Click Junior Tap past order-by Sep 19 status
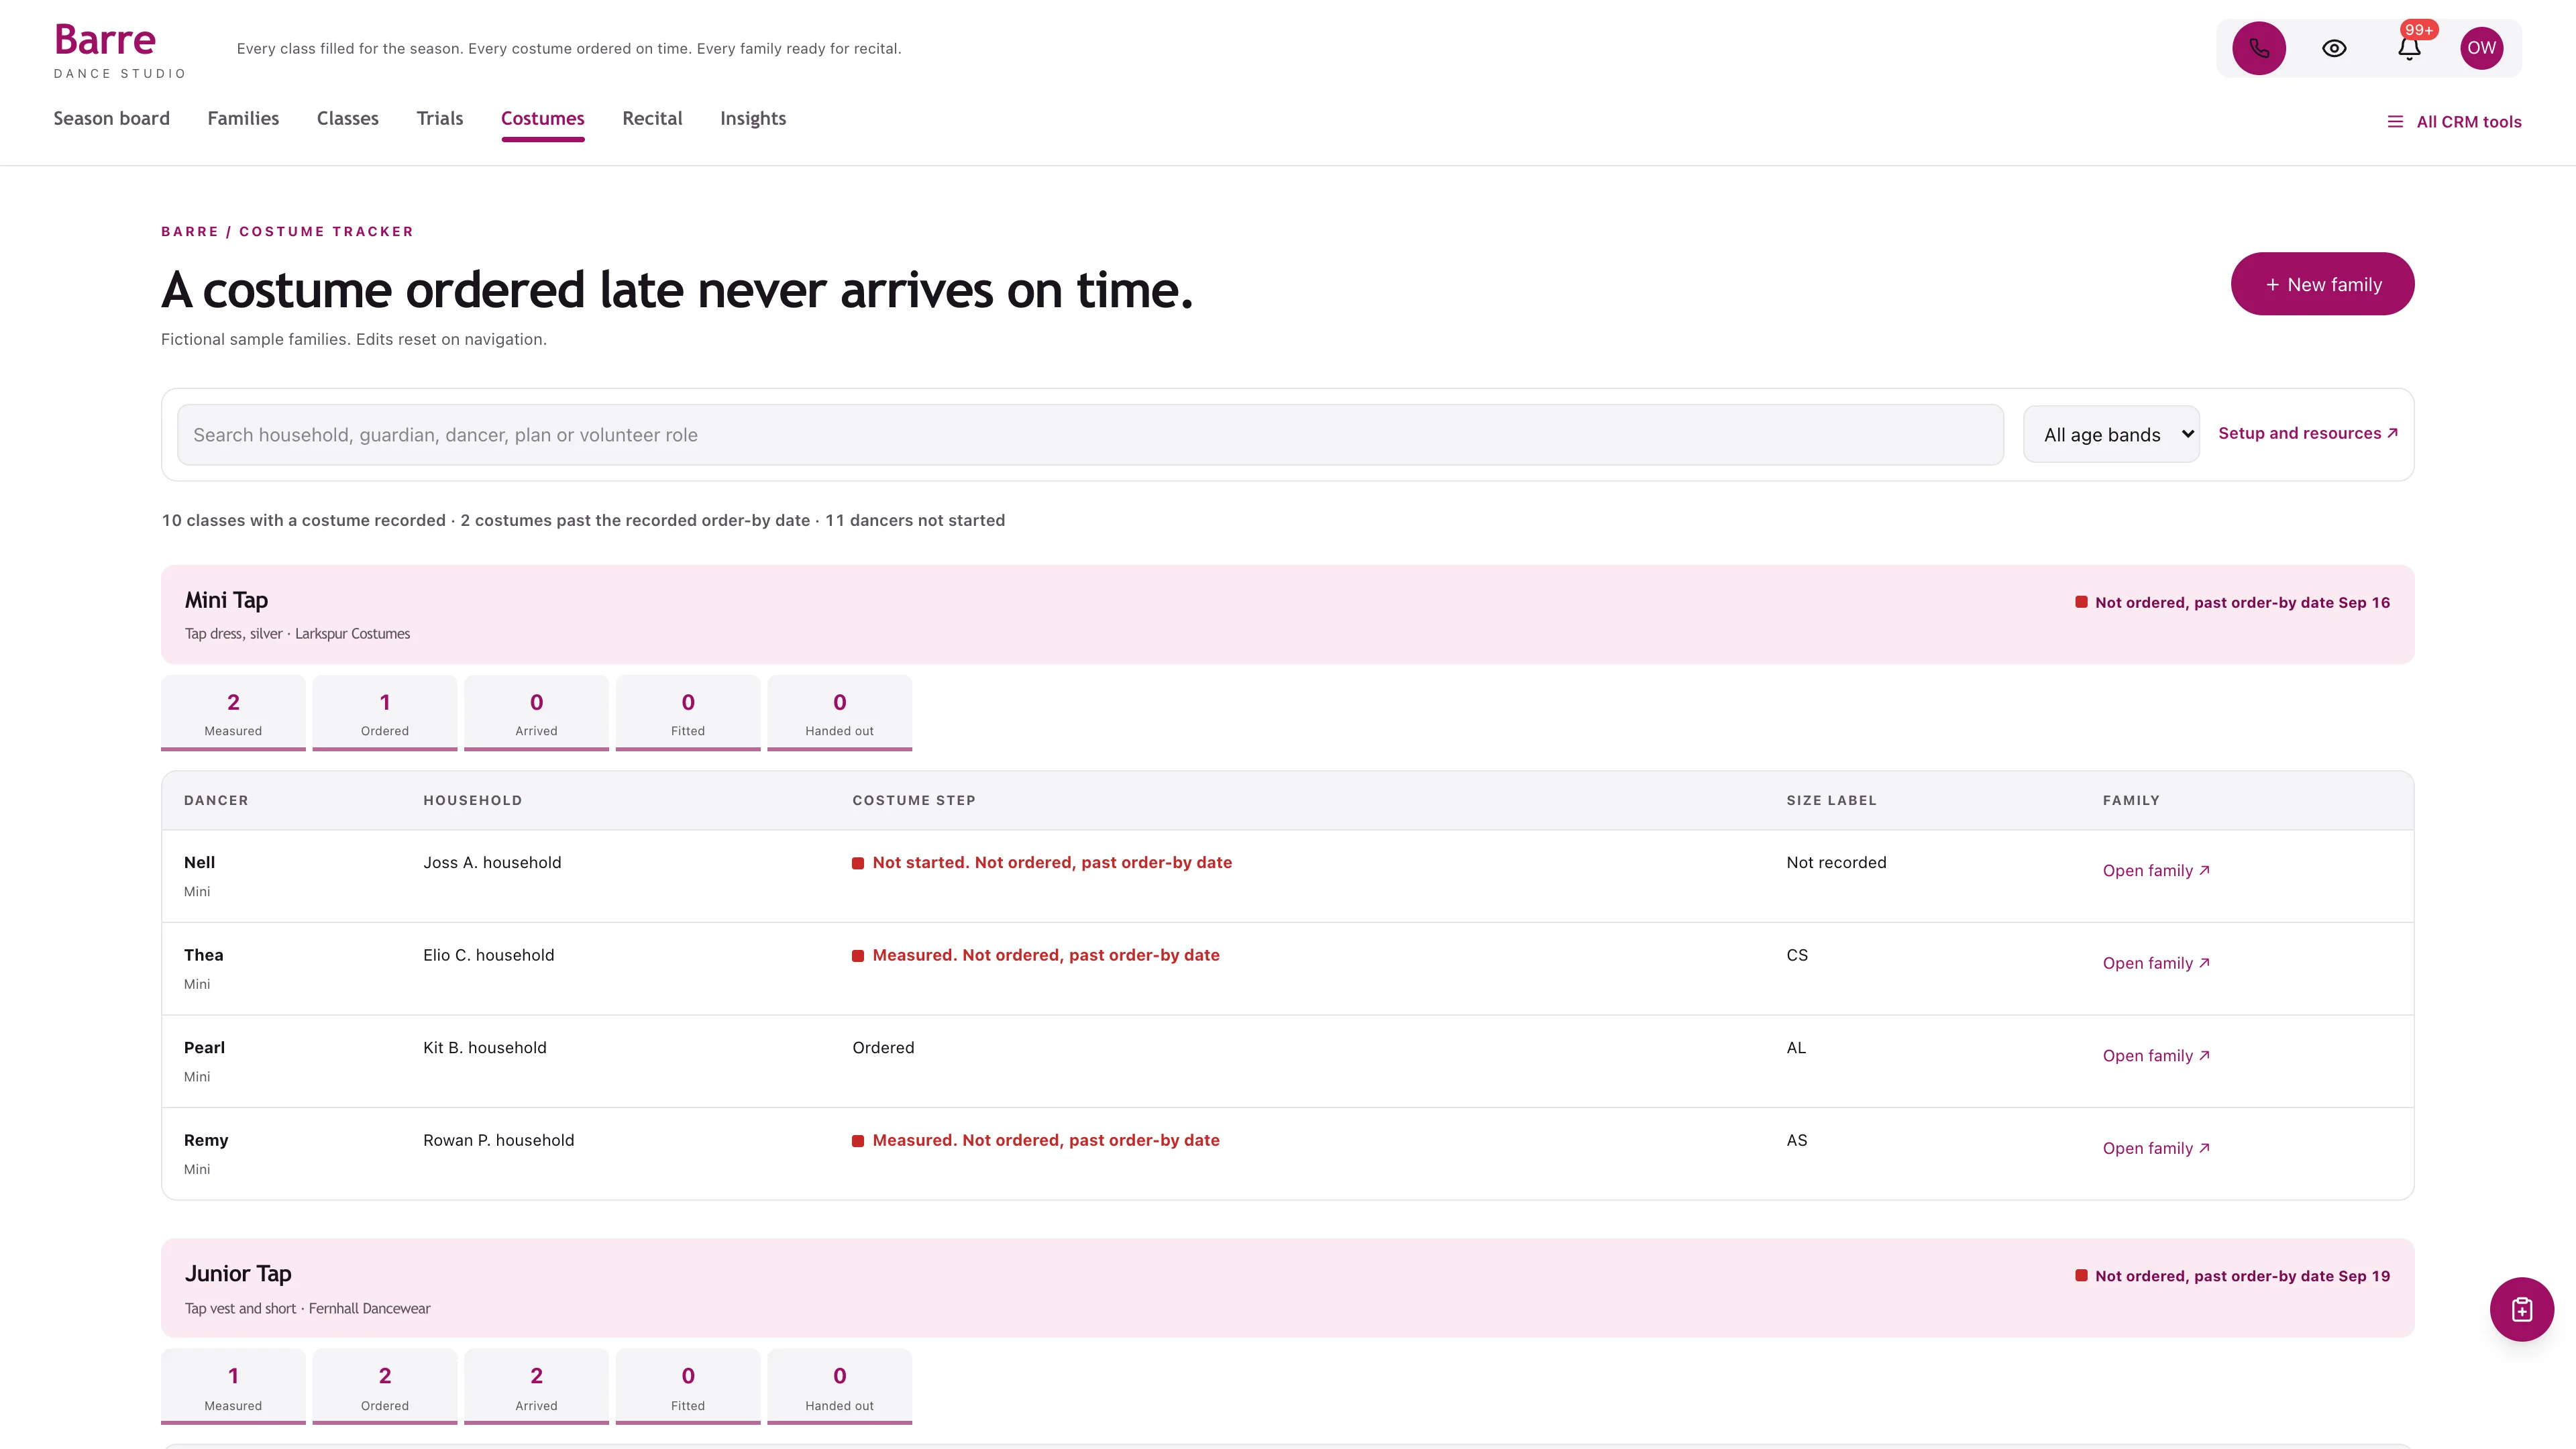Image resolution: width=2576 pixels, height=1449 pixels. [x=2232, y=1276]
